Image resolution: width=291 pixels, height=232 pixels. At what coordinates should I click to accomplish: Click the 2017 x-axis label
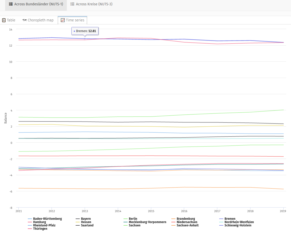coord(217,211)
